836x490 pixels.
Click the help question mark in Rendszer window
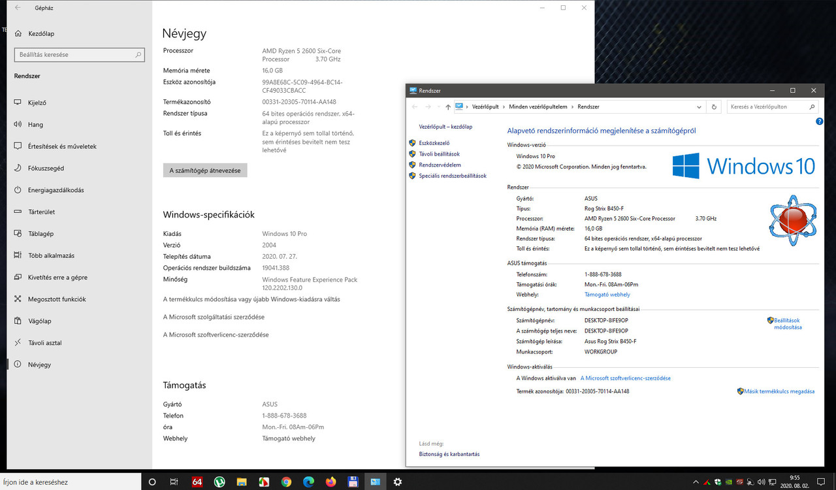(x=819, y=122)
